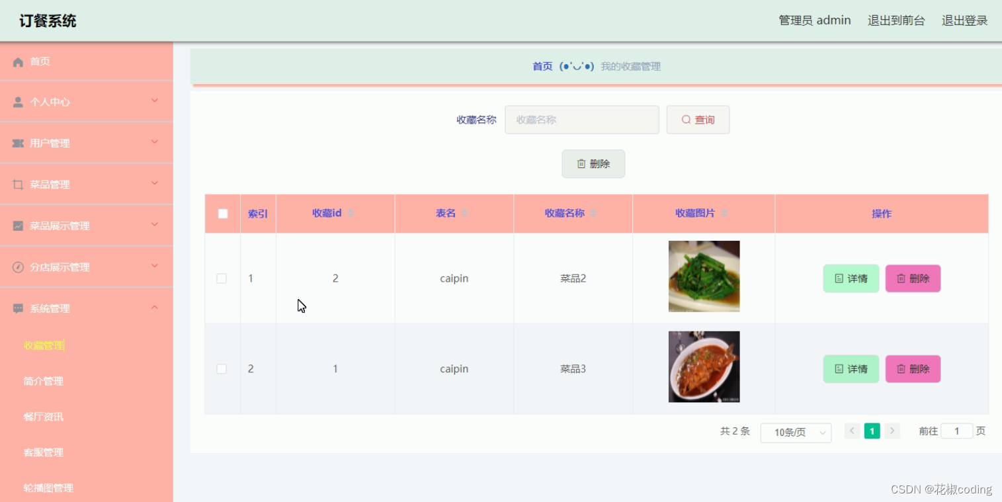Click the search magnifier icon in 查询 button
The width and height of the screenshot is (1002, 502).
(x=686, y=119)
